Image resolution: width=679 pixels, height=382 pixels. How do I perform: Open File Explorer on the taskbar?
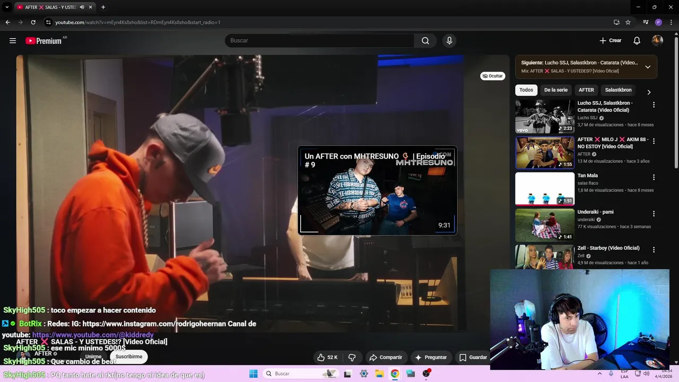(379, 374)
